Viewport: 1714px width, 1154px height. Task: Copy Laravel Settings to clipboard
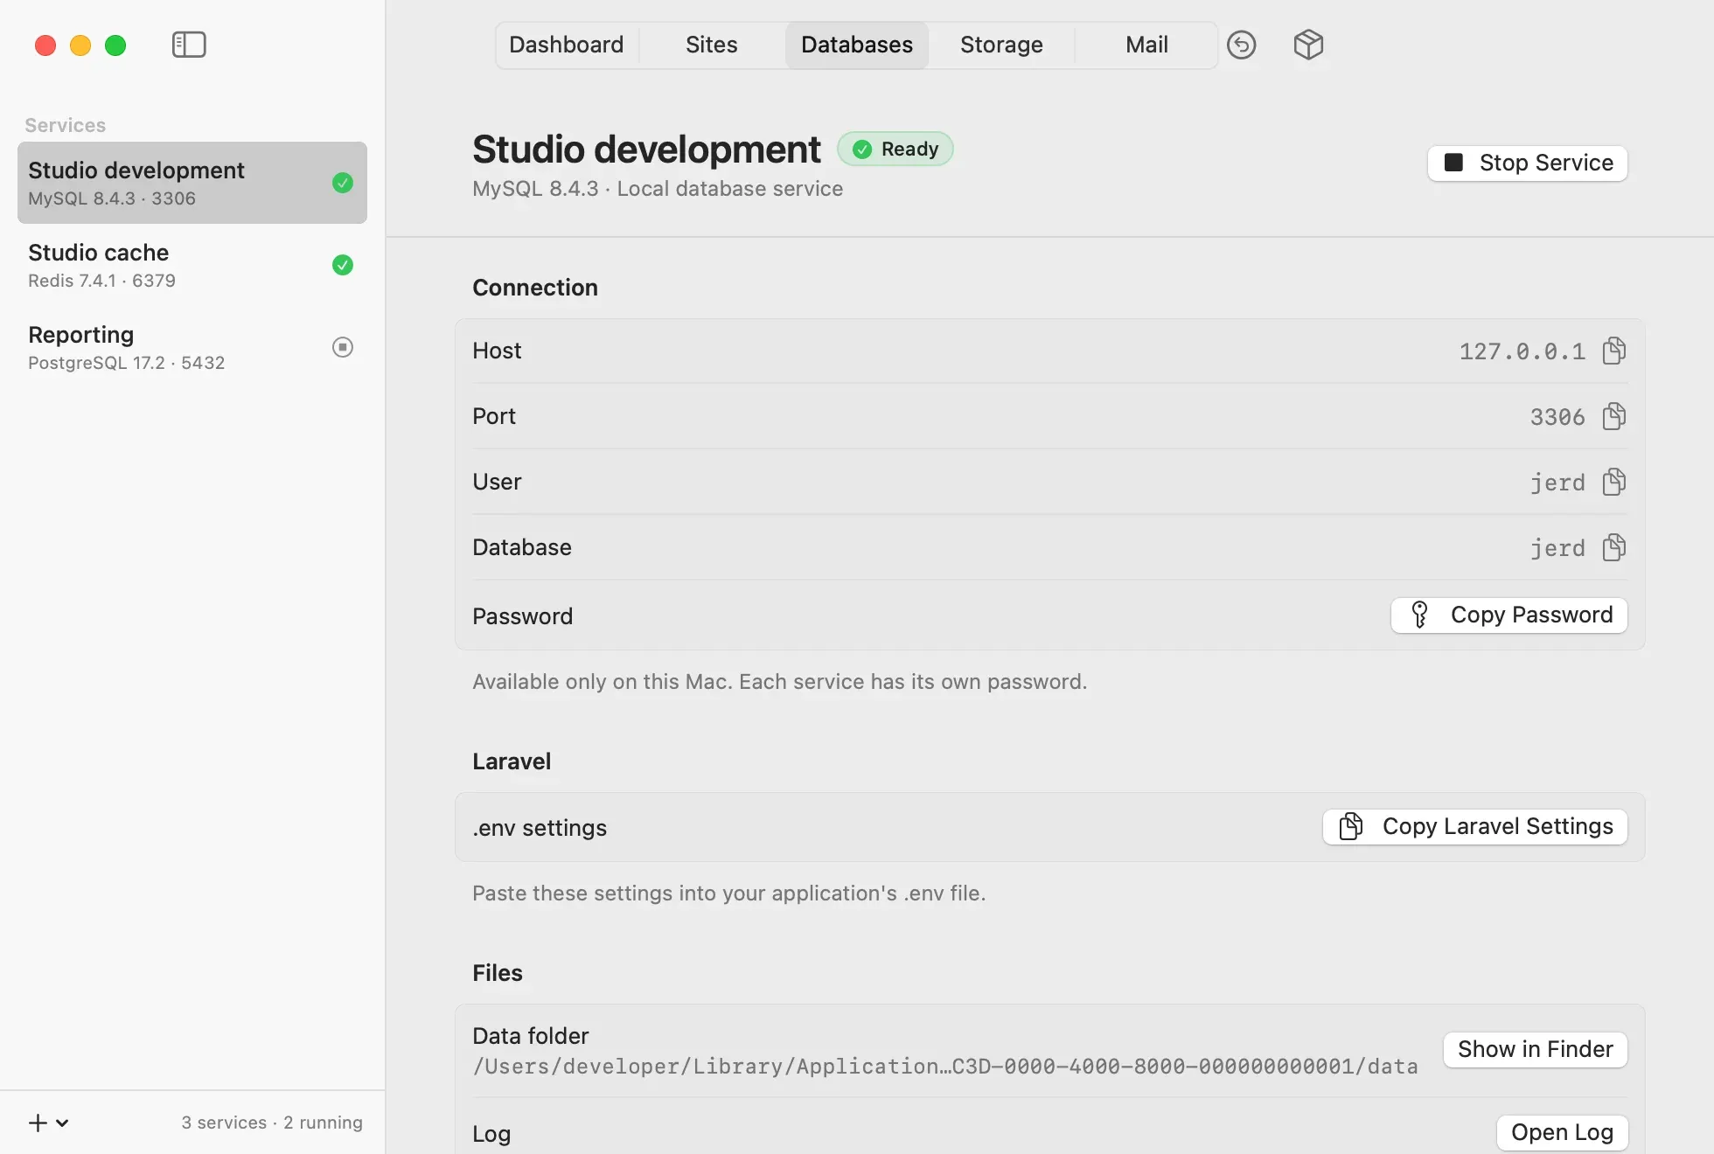coord(1475,827)
